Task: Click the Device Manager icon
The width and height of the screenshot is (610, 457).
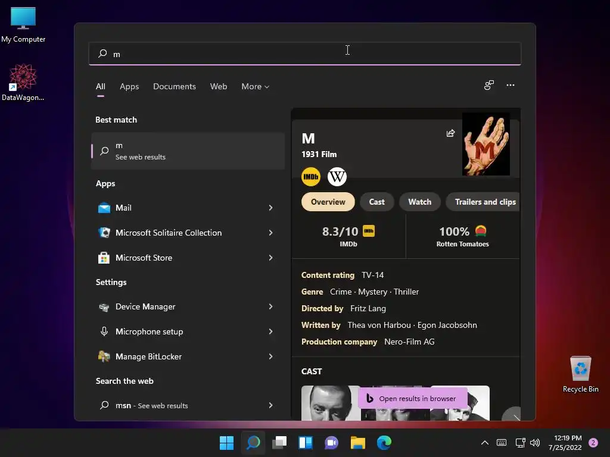Action: 104,307
